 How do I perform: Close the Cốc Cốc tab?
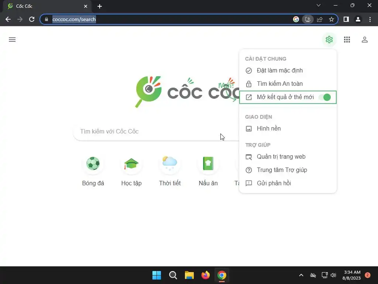[x=86, y=6]
